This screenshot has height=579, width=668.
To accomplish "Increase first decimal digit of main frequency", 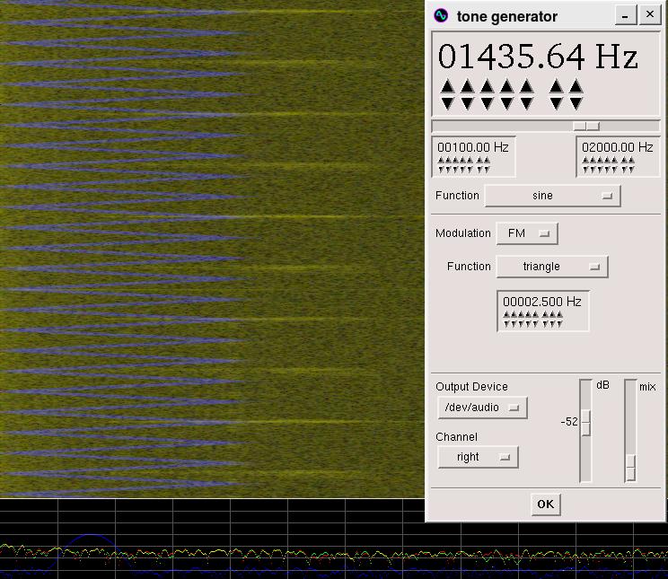I will click(557, 87).
